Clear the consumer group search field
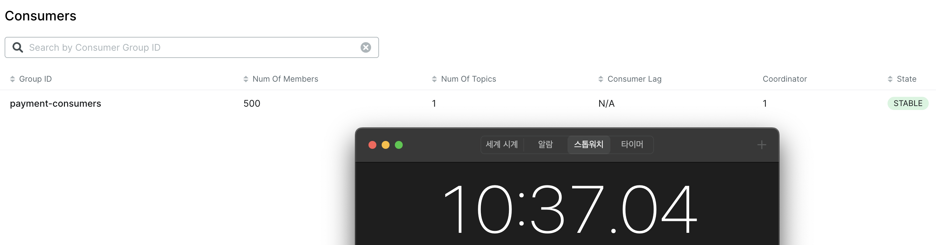This screenshot has height=245, width=936. (366, 47)
